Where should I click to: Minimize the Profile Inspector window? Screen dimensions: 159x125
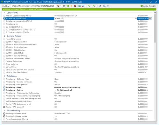pyautogui.click(x=145, y=2)
